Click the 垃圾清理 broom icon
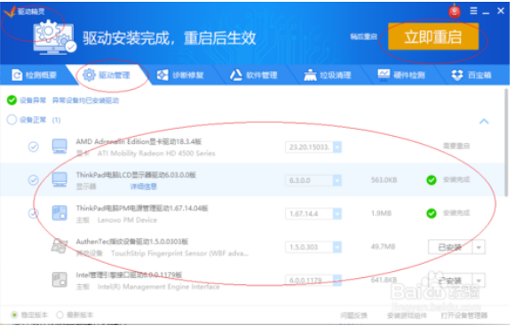Image resolution: width=515 pixels, height=326 pixels. coord(310,76)
